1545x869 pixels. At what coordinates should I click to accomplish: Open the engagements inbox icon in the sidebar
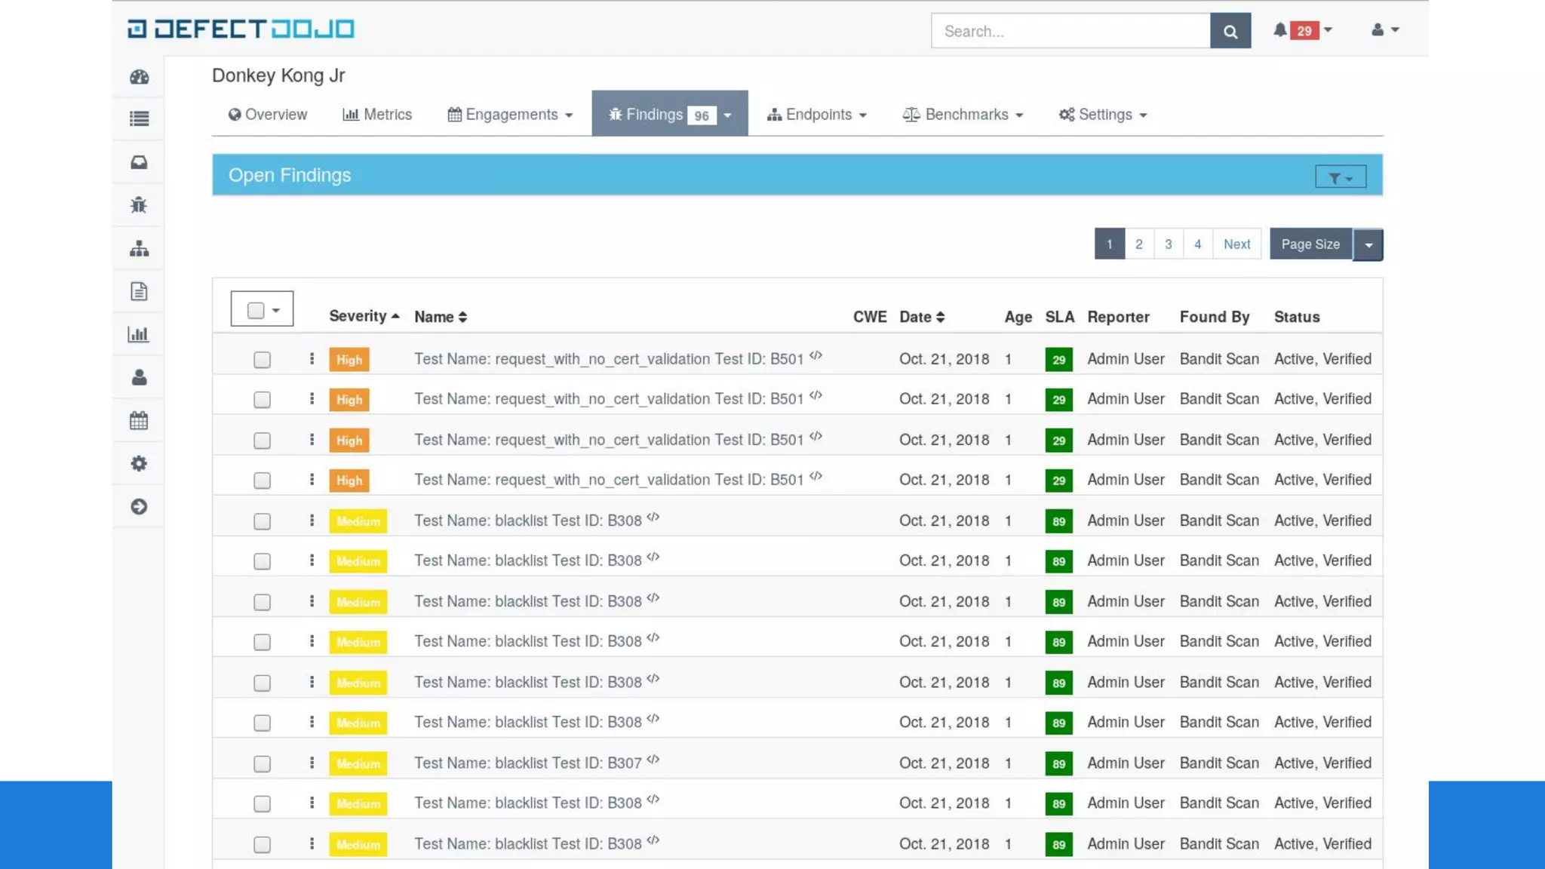[139, 162]
